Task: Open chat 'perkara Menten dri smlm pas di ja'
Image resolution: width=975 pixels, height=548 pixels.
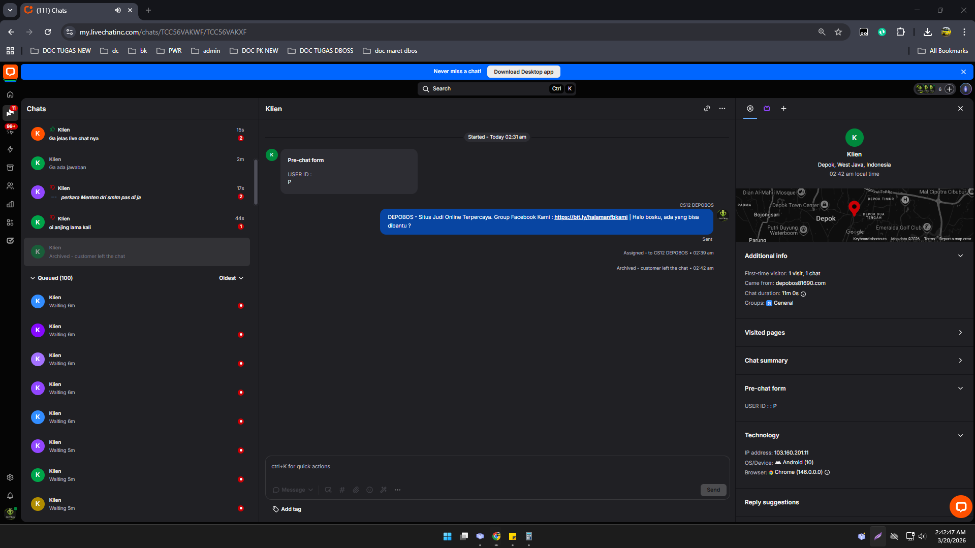Action: pos(137,192)
